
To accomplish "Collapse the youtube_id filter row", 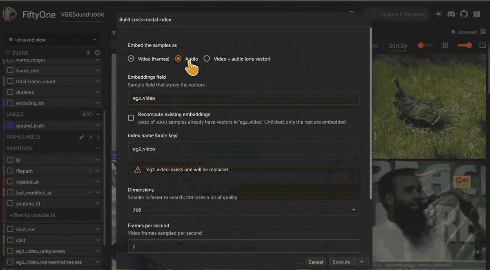I will (98, 204).
